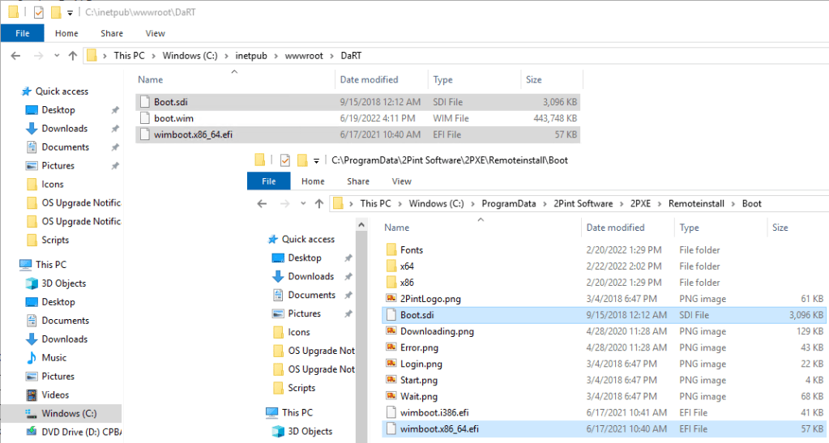Open the Share tab in front window
Image resolution: width=829 pixels, height=443 pixels.
(357, 181)
